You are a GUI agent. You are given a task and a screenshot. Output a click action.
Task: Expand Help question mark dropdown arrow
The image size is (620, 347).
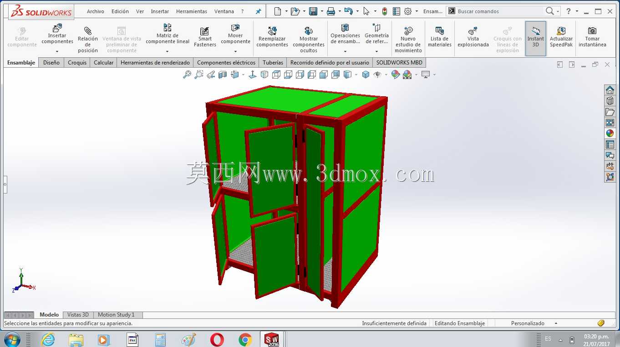(577, 11)
